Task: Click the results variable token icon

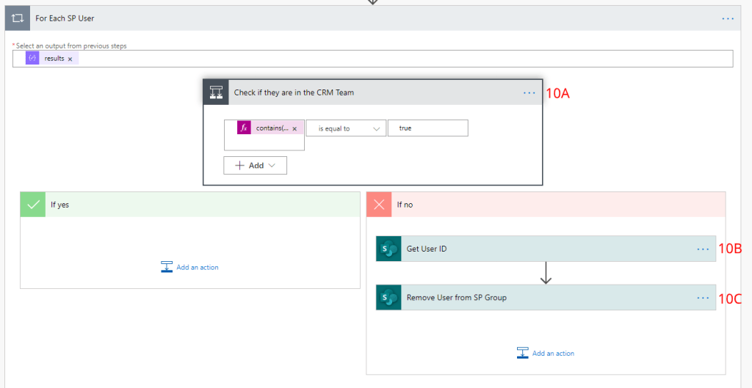Action: pos(32,59)
